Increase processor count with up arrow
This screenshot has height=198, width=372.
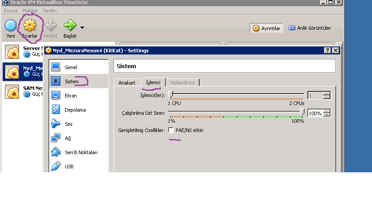click(x=327, y=93)
